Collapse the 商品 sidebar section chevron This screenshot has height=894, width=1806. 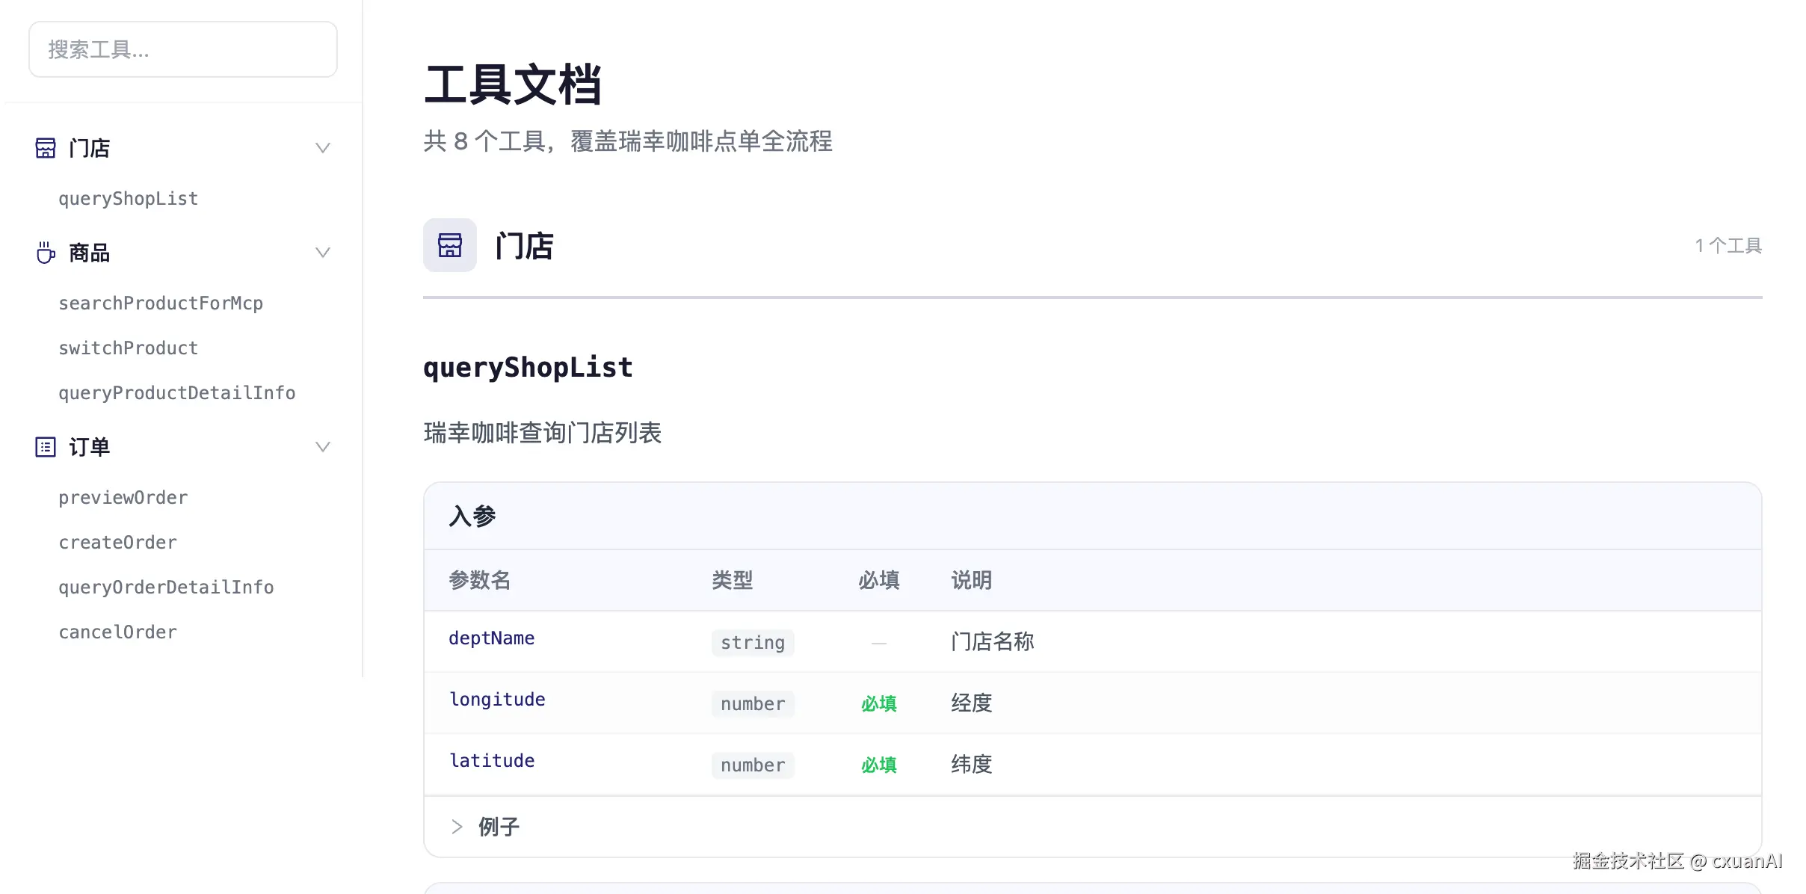(x=323, y=253)
